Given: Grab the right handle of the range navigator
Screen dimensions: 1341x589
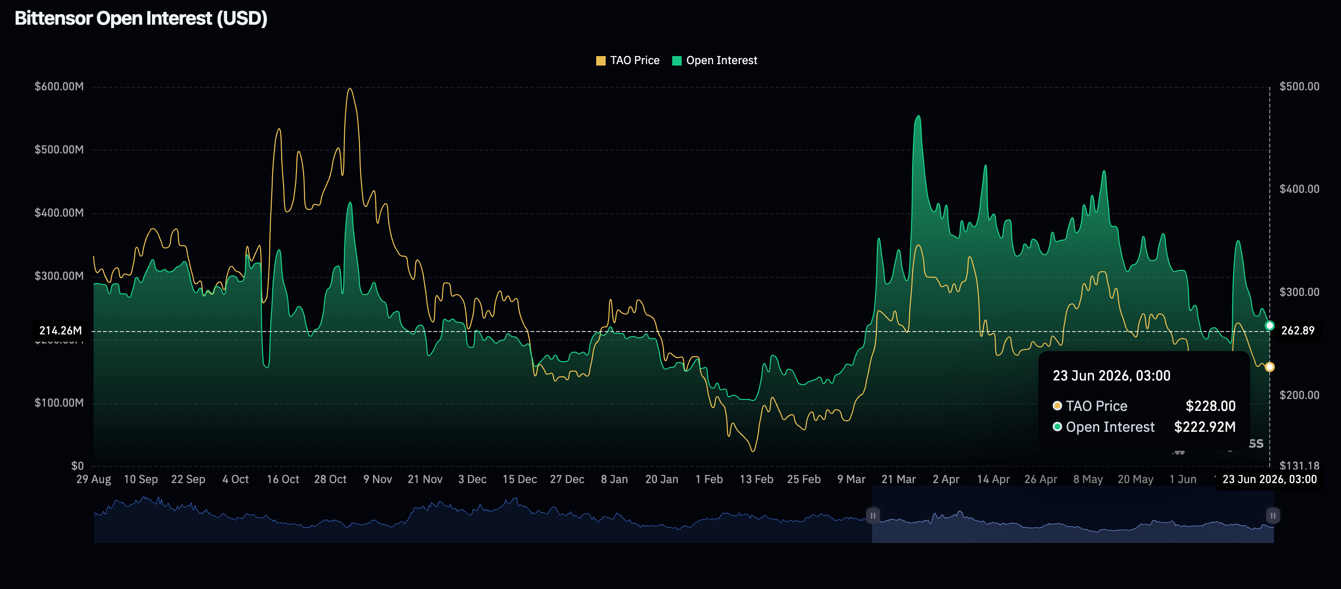Looking at the screenshot, I should tap(1273, 516).
